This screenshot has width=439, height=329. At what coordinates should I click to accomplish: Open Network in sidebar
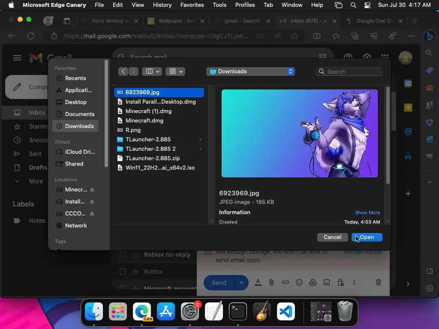(x=75, y=225)
